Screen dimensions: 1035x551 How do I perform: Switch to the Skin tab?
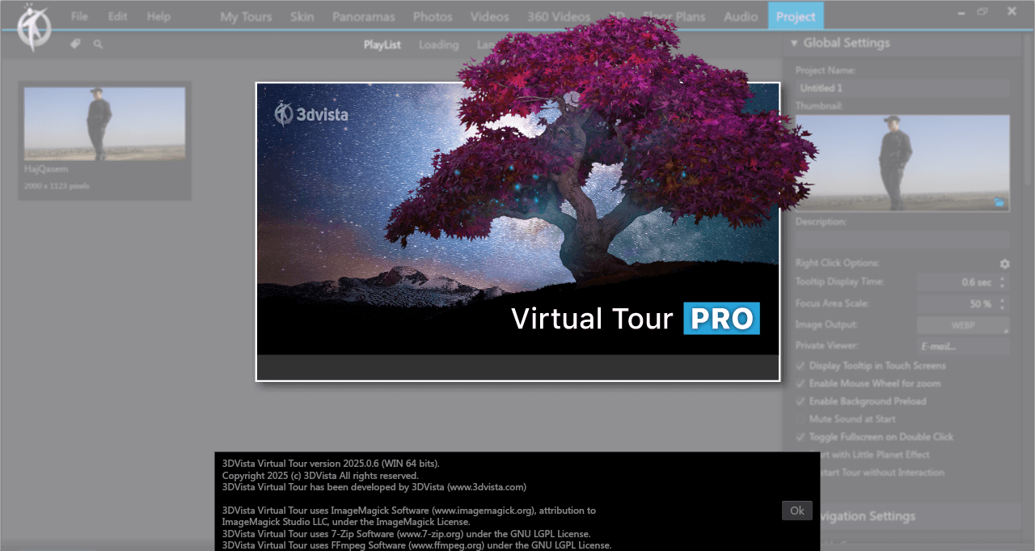point(302,16)
